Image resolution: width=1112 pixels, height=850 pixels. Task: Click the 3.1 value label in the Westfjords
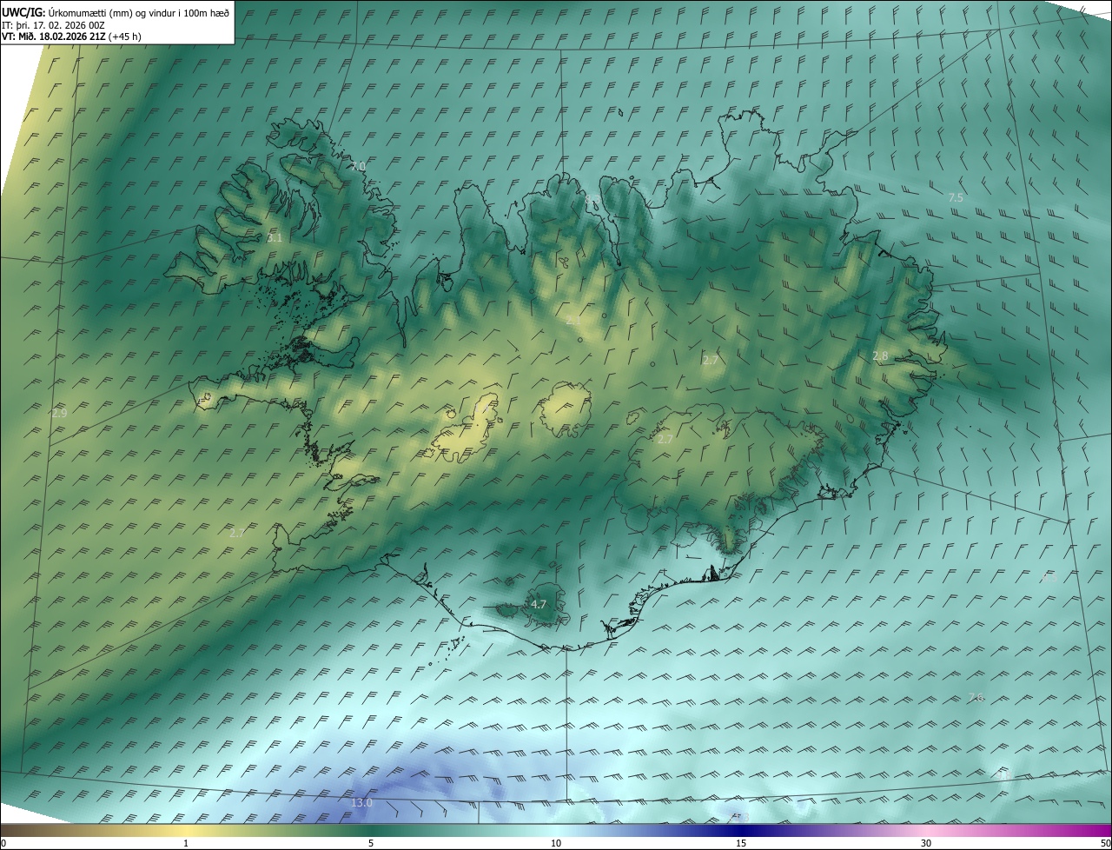point(275,237)
